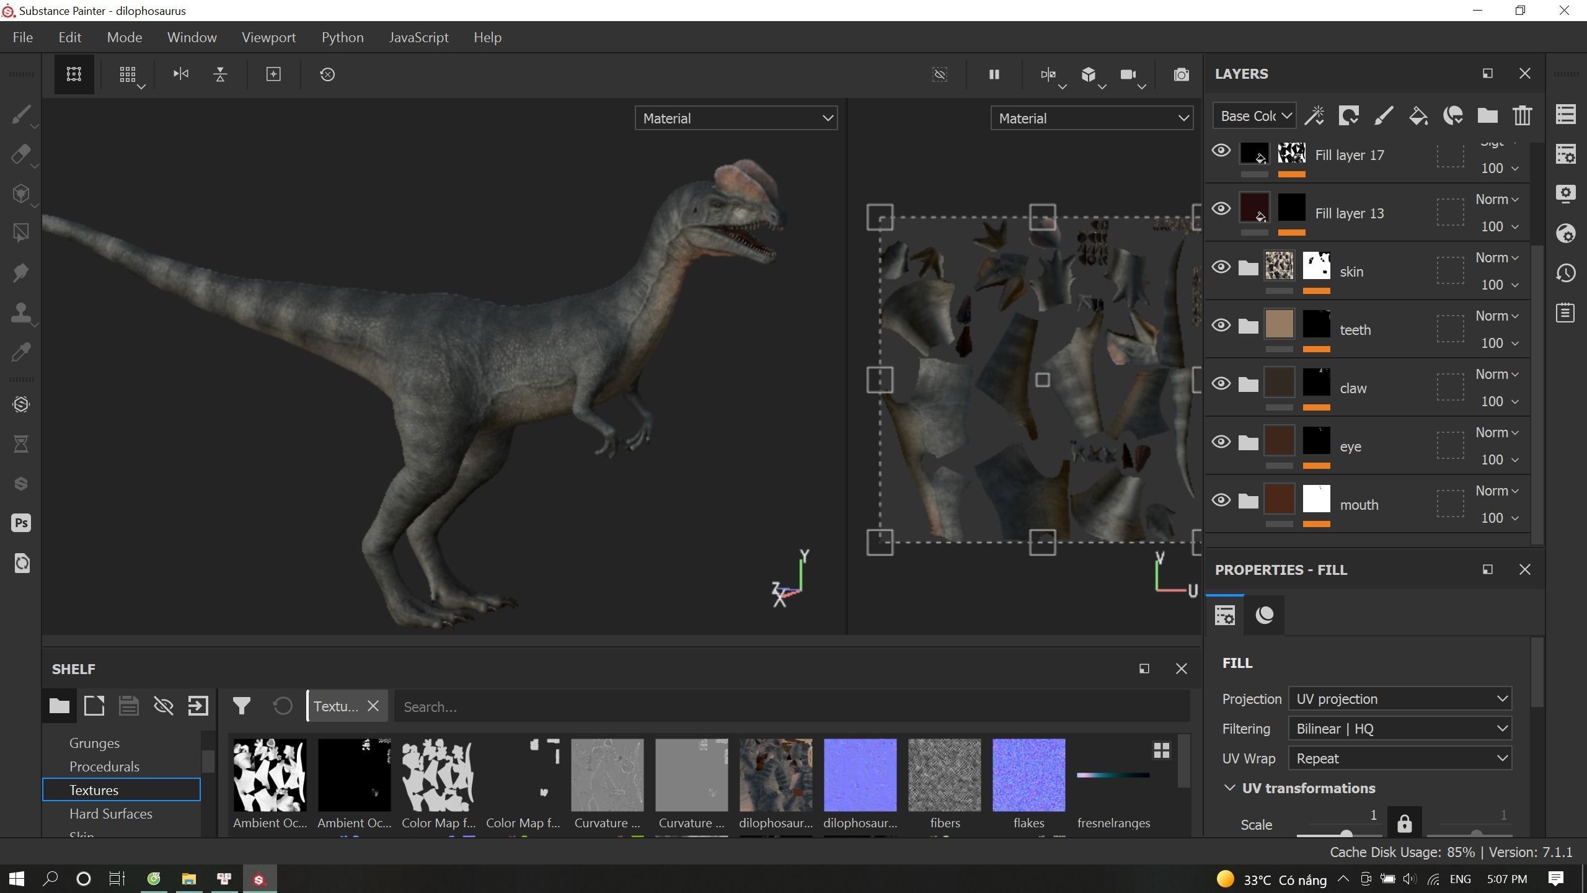This screenshot has width=1587, height=893.
Task: Click the Photoshop export icon
Action: 21,523
